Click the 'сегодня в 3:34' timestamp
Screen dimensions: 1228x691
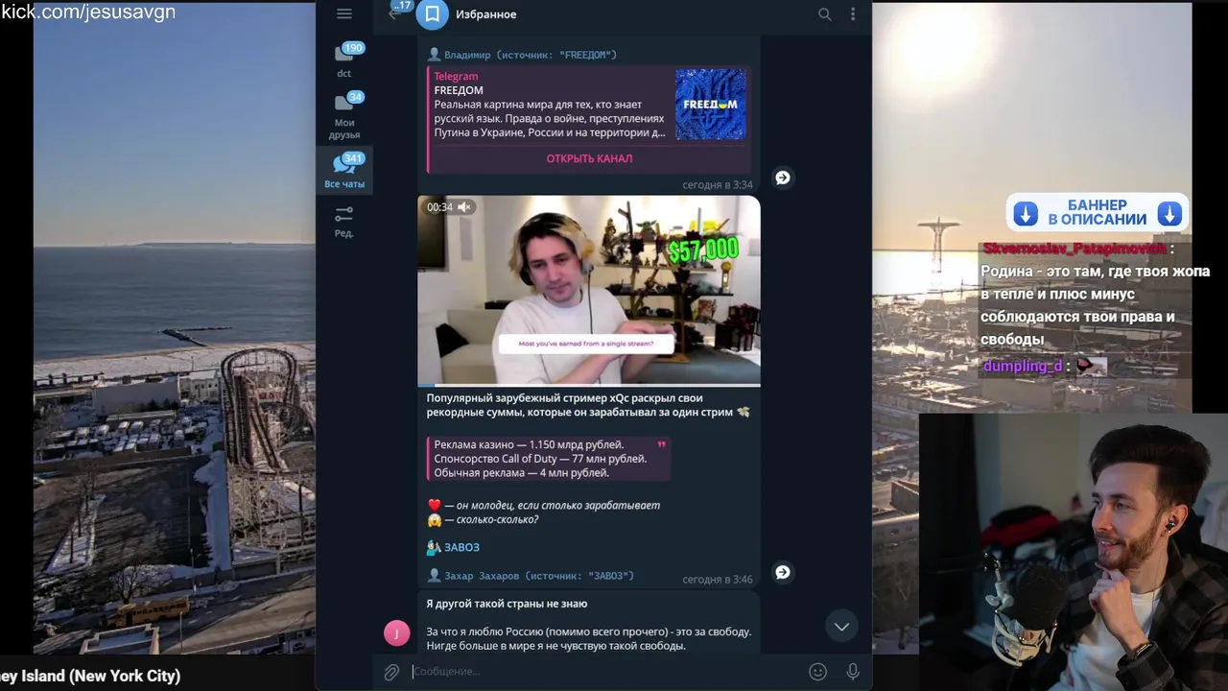point(717,184)
